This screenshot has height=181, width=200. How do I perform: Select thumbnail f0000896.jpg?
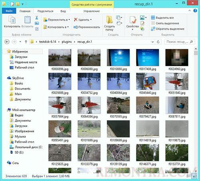(60, 57)
